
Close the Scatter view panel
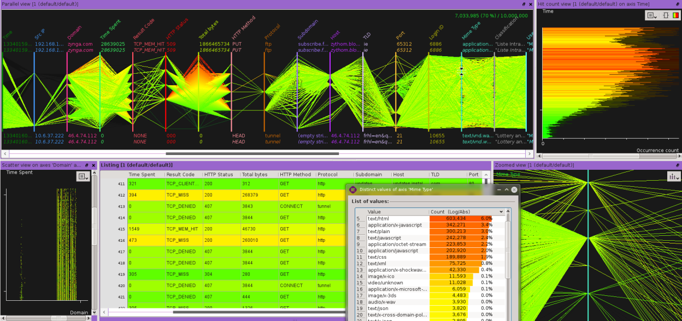[92, 165]
